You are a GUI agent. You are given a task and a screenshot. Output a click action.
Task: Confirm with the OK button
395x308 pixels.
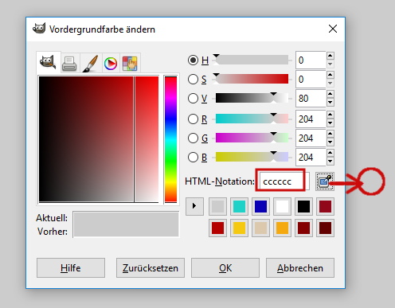[225, 268]
